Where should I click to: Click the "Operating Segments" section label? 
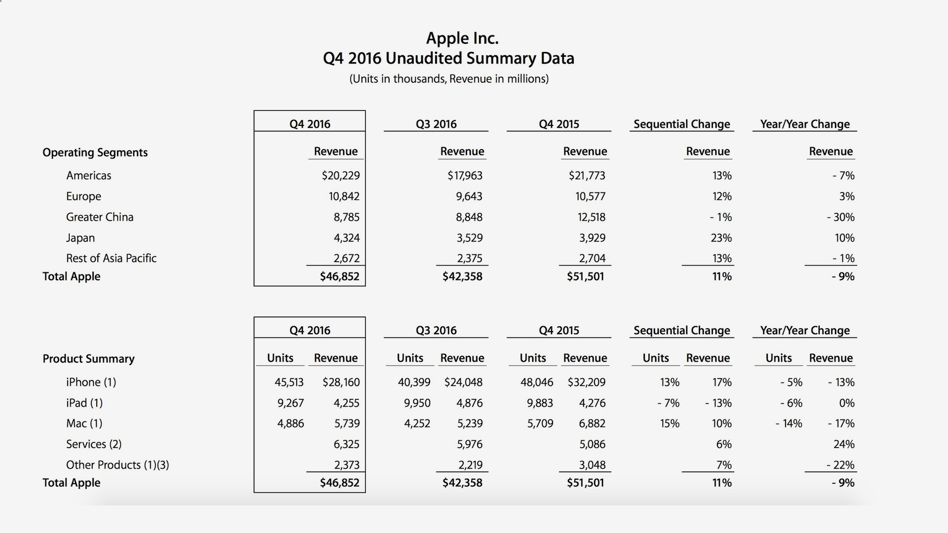[95, 152]
